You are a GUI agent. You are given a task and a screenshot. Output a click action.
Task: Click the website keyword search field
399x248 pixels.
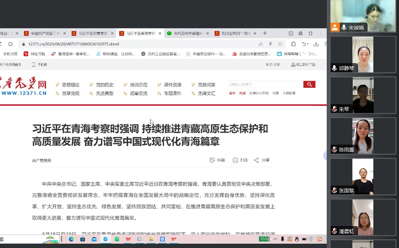click(x=266, y=84)
